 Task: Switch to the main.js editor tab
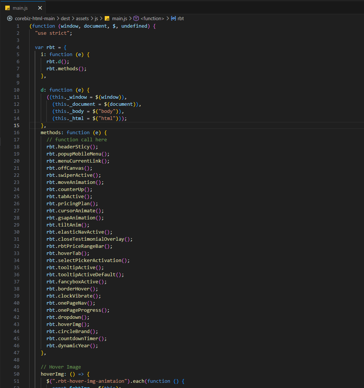(x=23, y=8)
